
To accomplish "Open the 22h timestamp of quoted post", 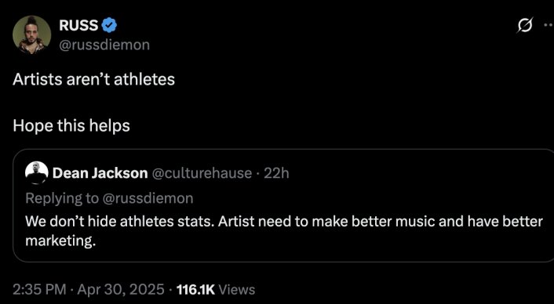I will click(x=276, y=173).
